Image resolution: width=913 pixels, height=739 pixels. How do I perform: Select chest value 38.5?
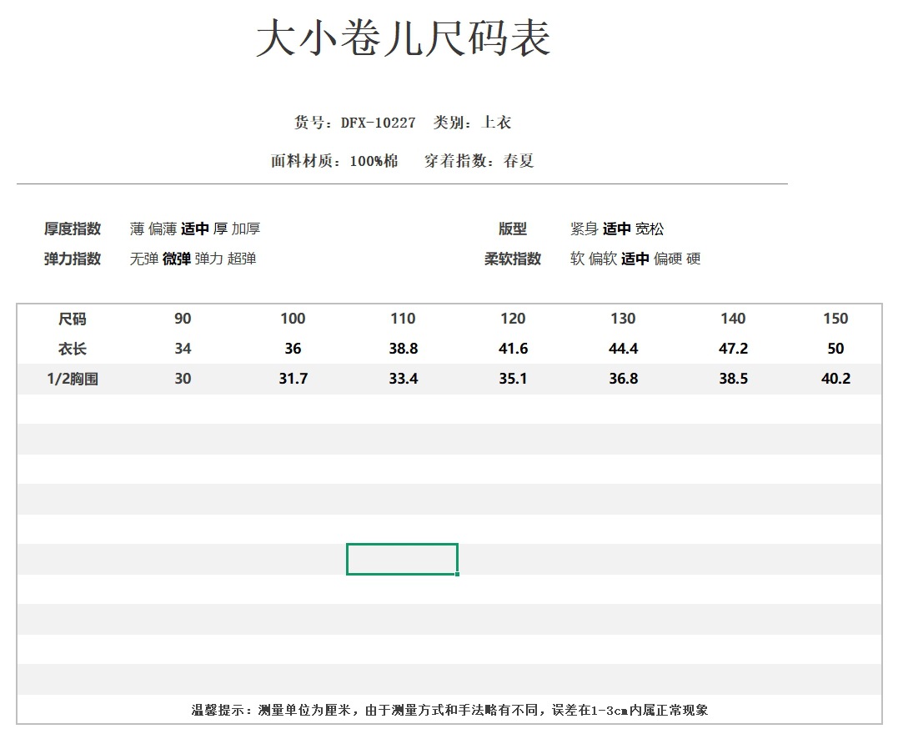[x=733, y=380]
